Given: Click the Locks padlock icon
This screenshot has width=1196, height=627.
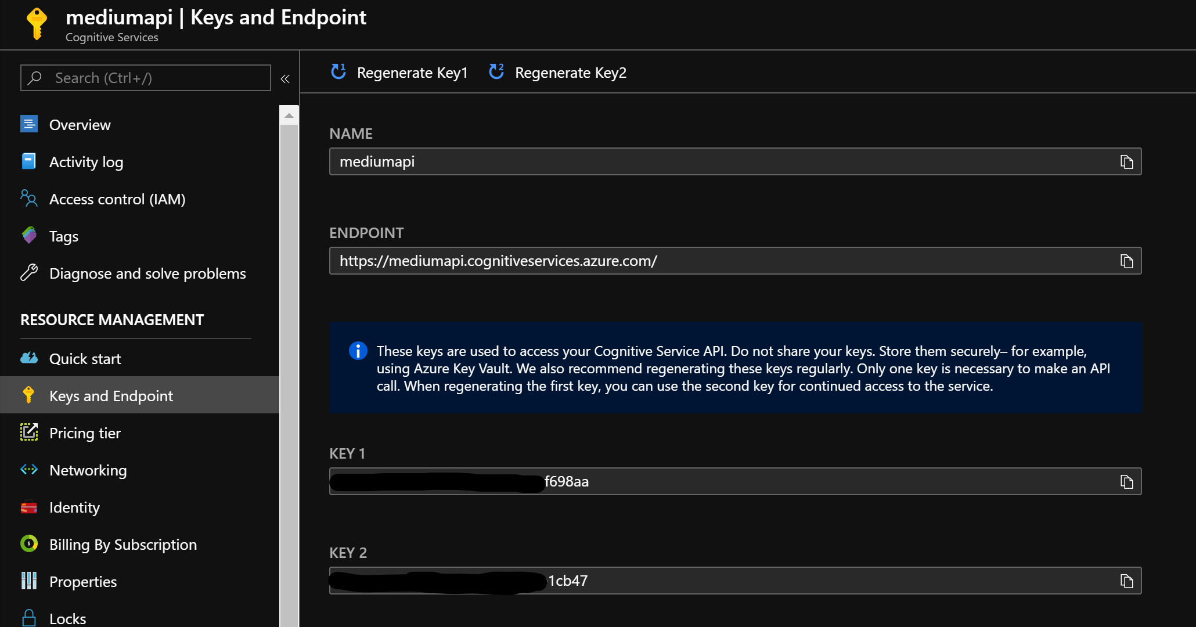Looking at the screenshot, I should [x=29, y=618].
